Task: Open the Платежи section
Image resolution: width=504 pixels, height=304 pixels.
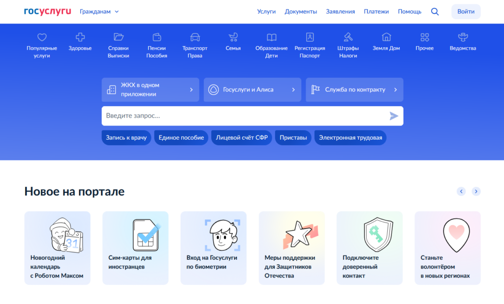Action: coord(376,12)
